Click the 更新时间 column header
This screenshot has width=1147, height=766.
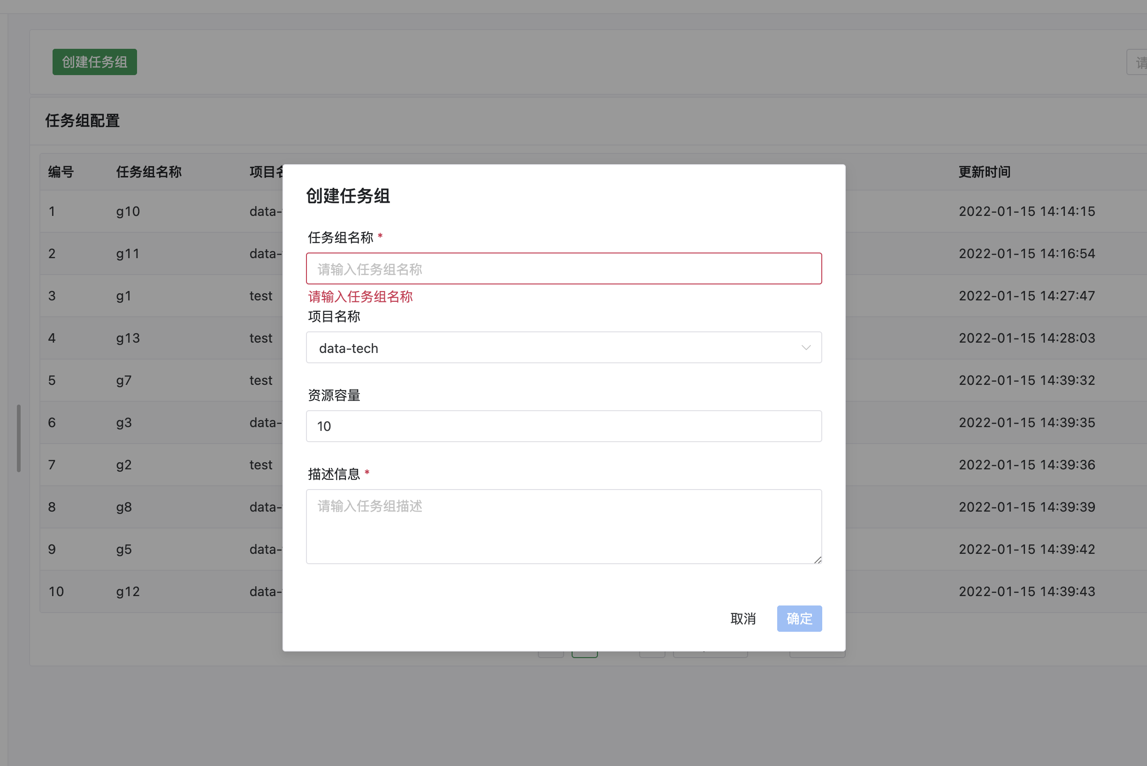(984, 172)
